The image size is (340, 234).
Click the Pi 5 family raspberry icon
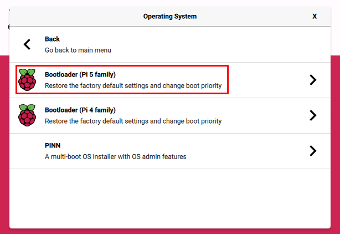click(27, 80)
